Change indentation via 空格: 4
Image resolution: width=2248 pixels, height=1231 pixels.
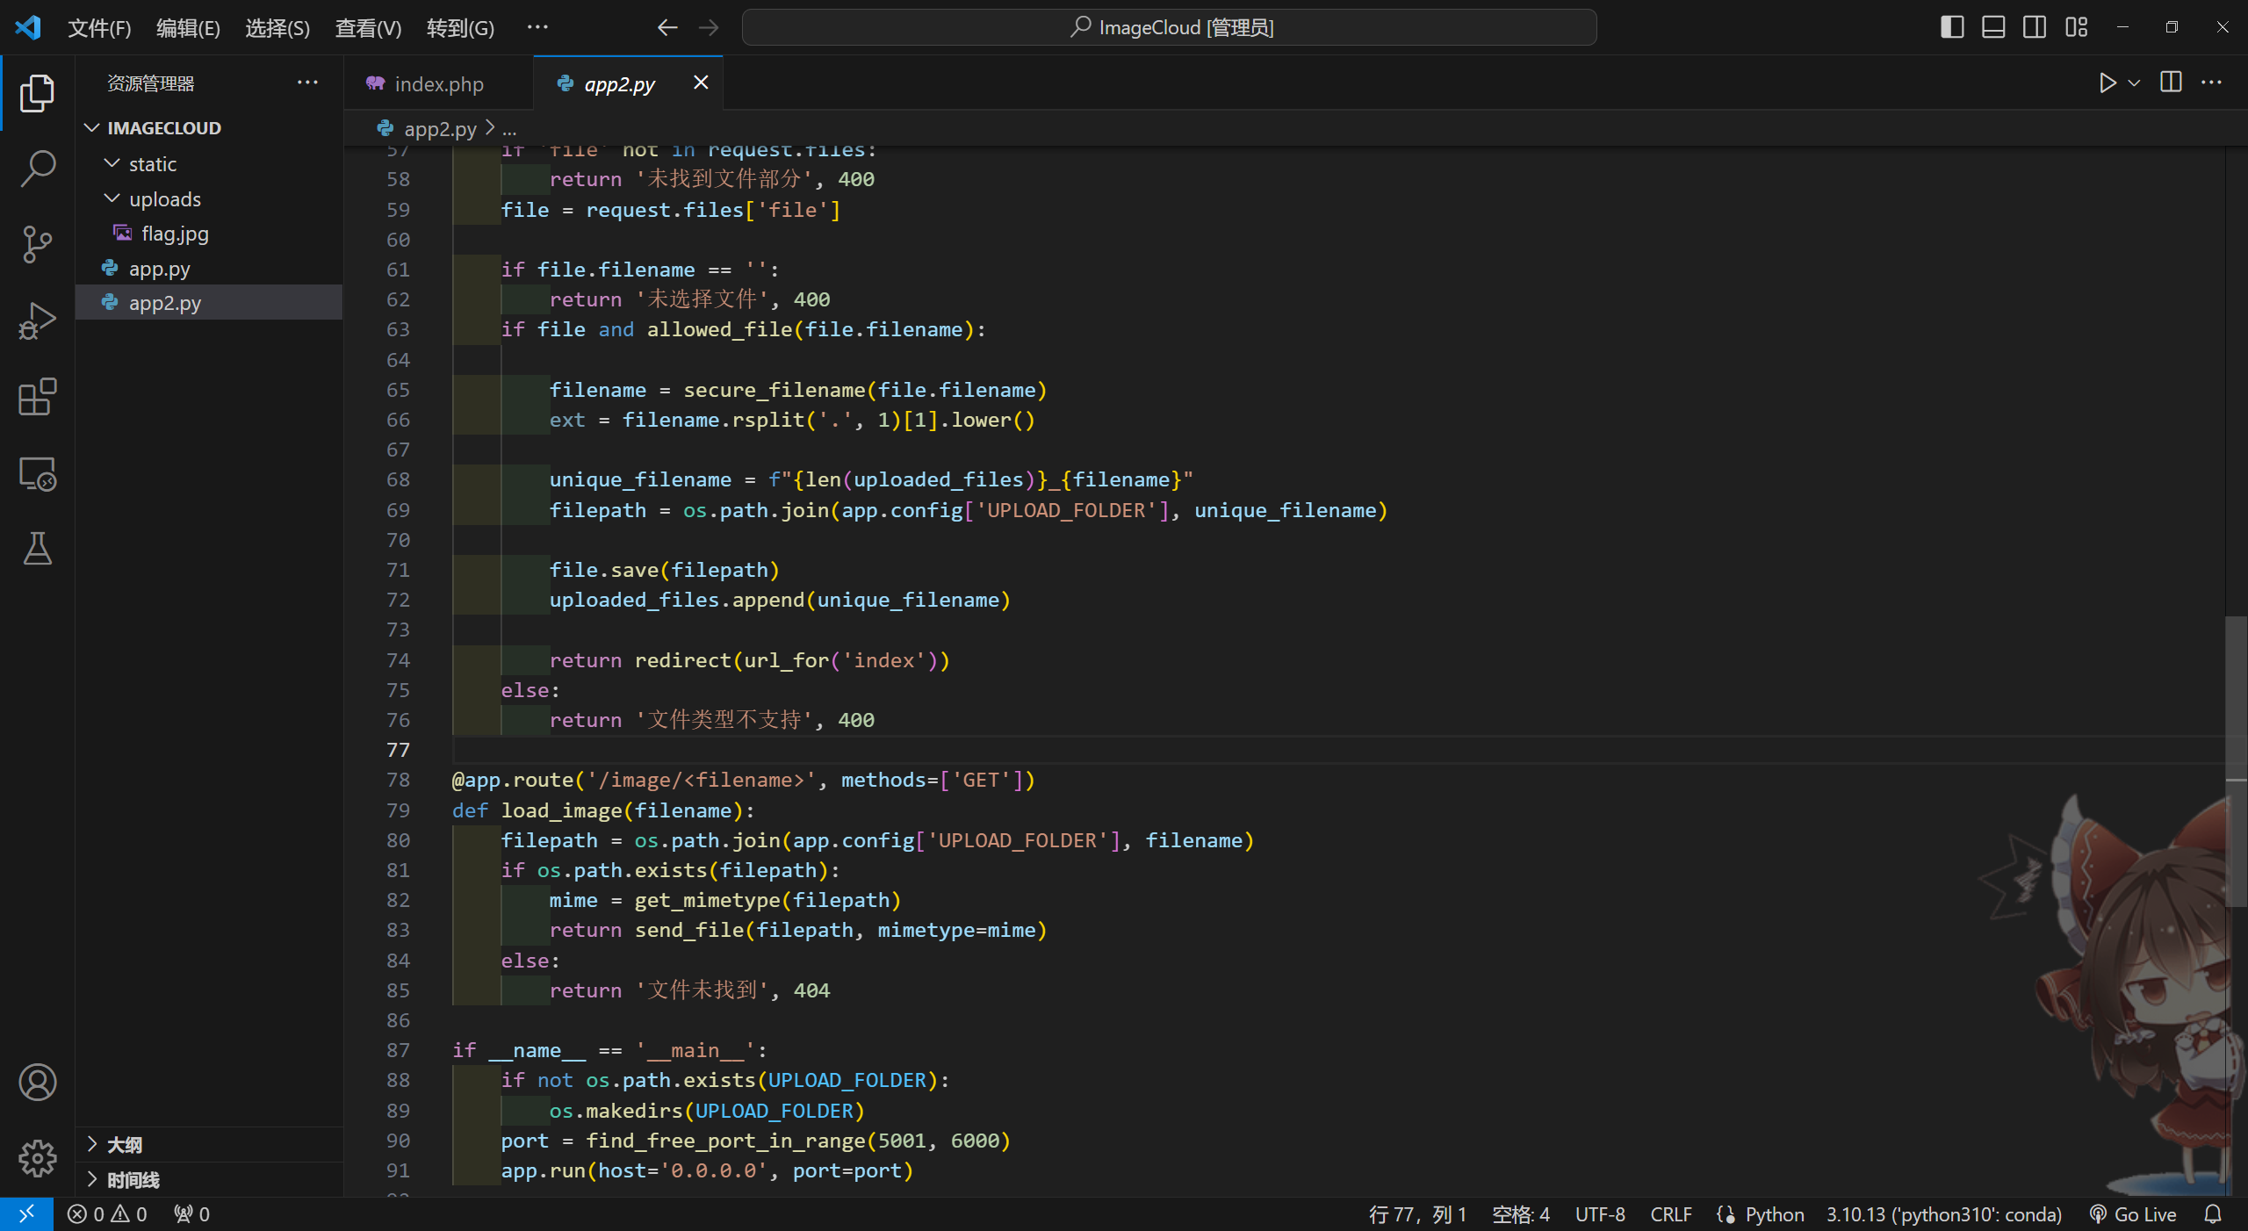point(1521,1214)
